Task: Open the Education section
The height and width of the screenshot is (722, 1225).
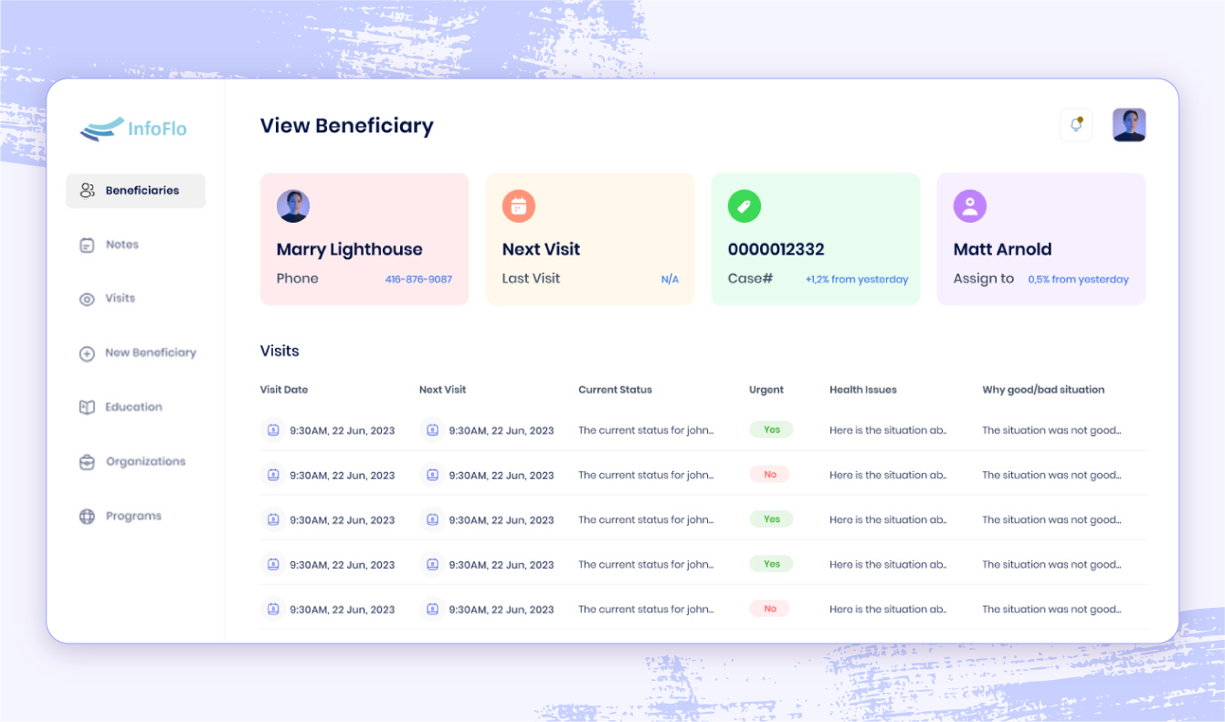Action: click(132, 407)
